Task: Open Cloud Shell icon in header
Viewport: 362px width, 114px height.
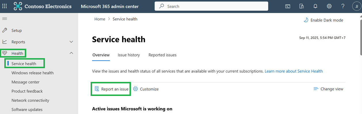Action: pos(287,6)
